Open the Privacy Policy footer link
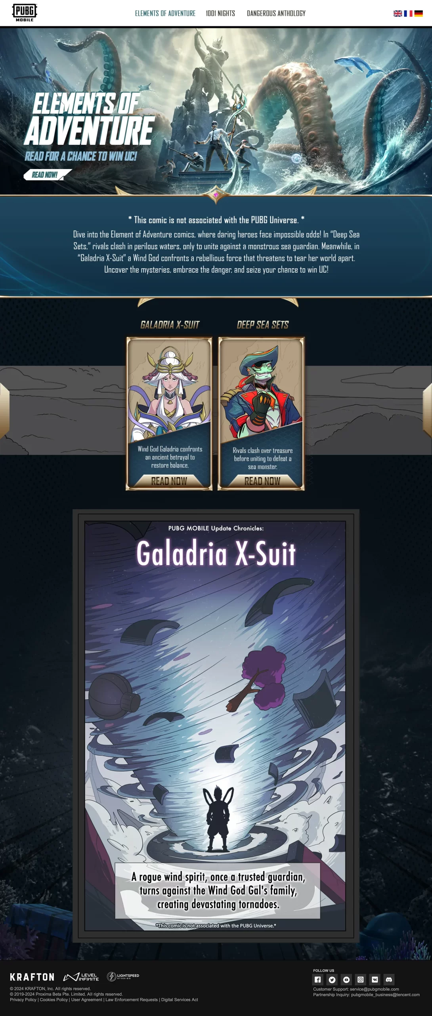This screenshot has height=1016, width=432. pyautogui.click(x=23, y=1000)
